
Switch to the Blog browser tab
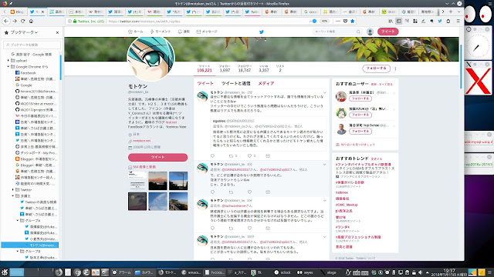point(17,12)
